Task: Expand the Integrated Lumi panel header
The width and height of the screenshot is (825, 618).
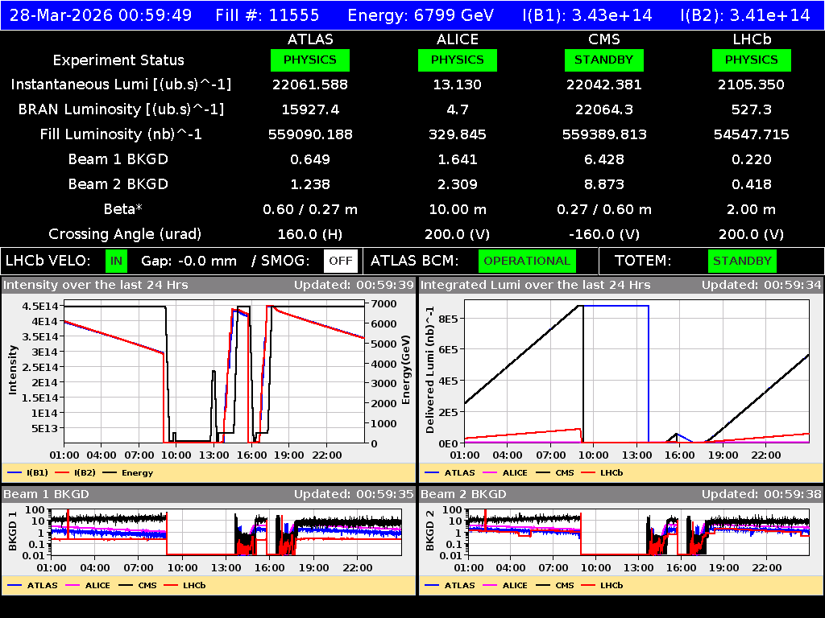Action: click(x=532, y=285)
